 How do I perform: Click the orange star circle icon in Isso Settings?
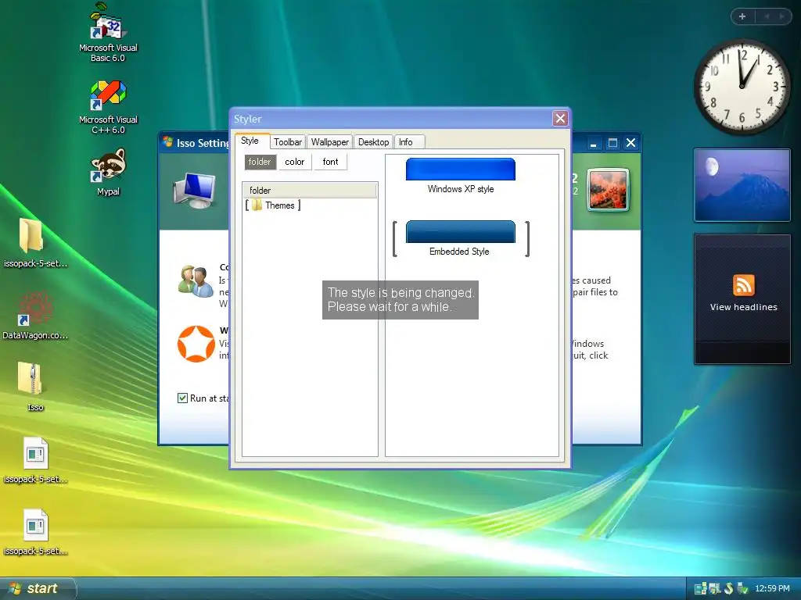[x=196, y=344]
